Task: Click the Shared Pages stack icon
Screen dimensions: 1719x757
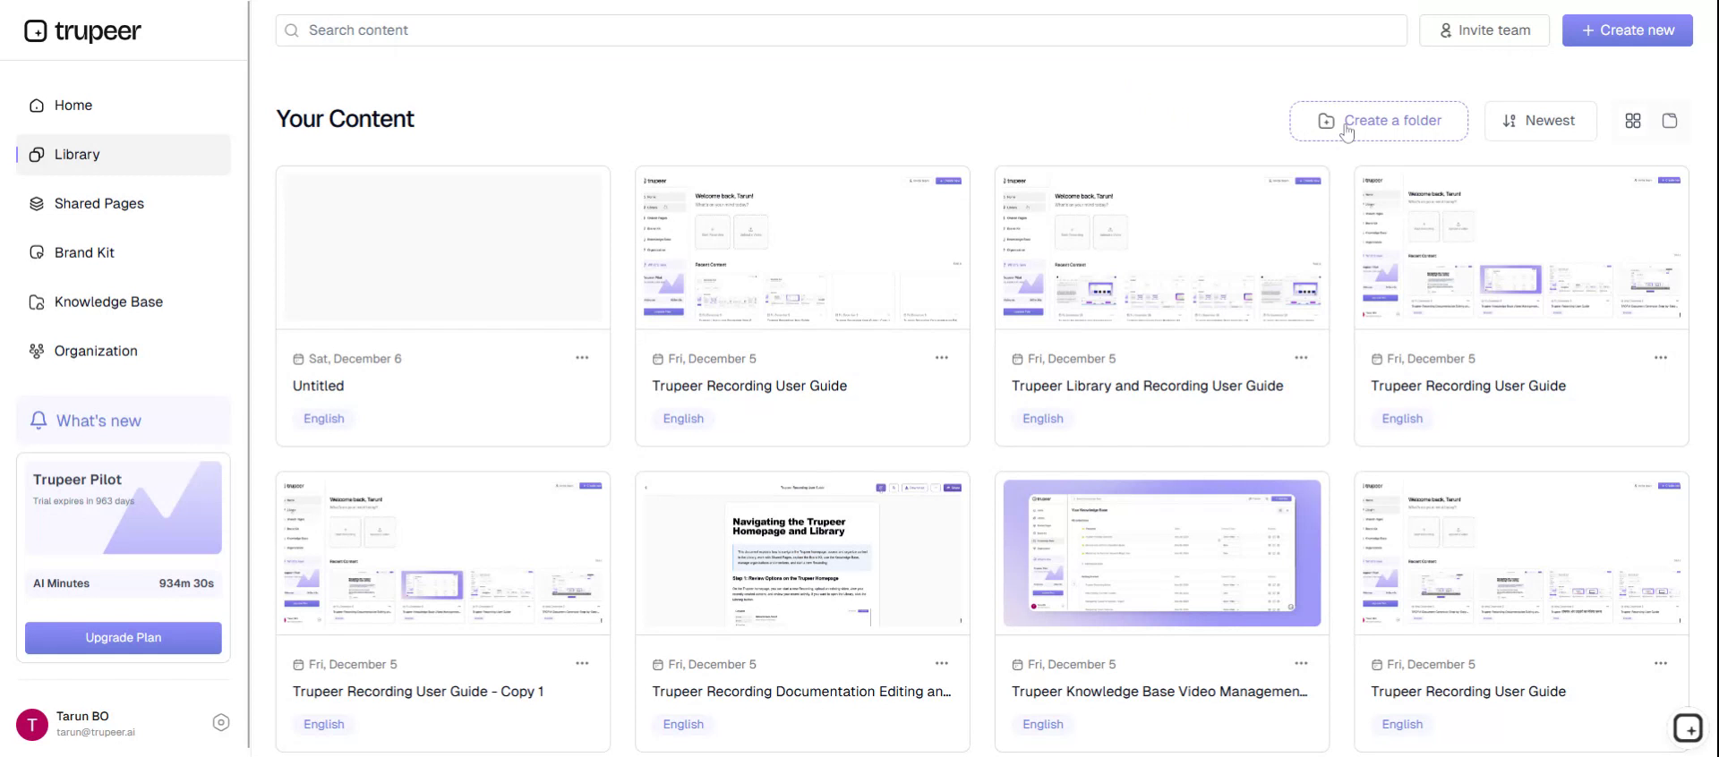Action: pos(37,204)
